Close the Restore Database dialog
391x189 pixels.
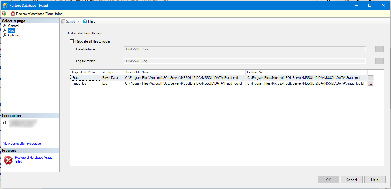[383, 5]
